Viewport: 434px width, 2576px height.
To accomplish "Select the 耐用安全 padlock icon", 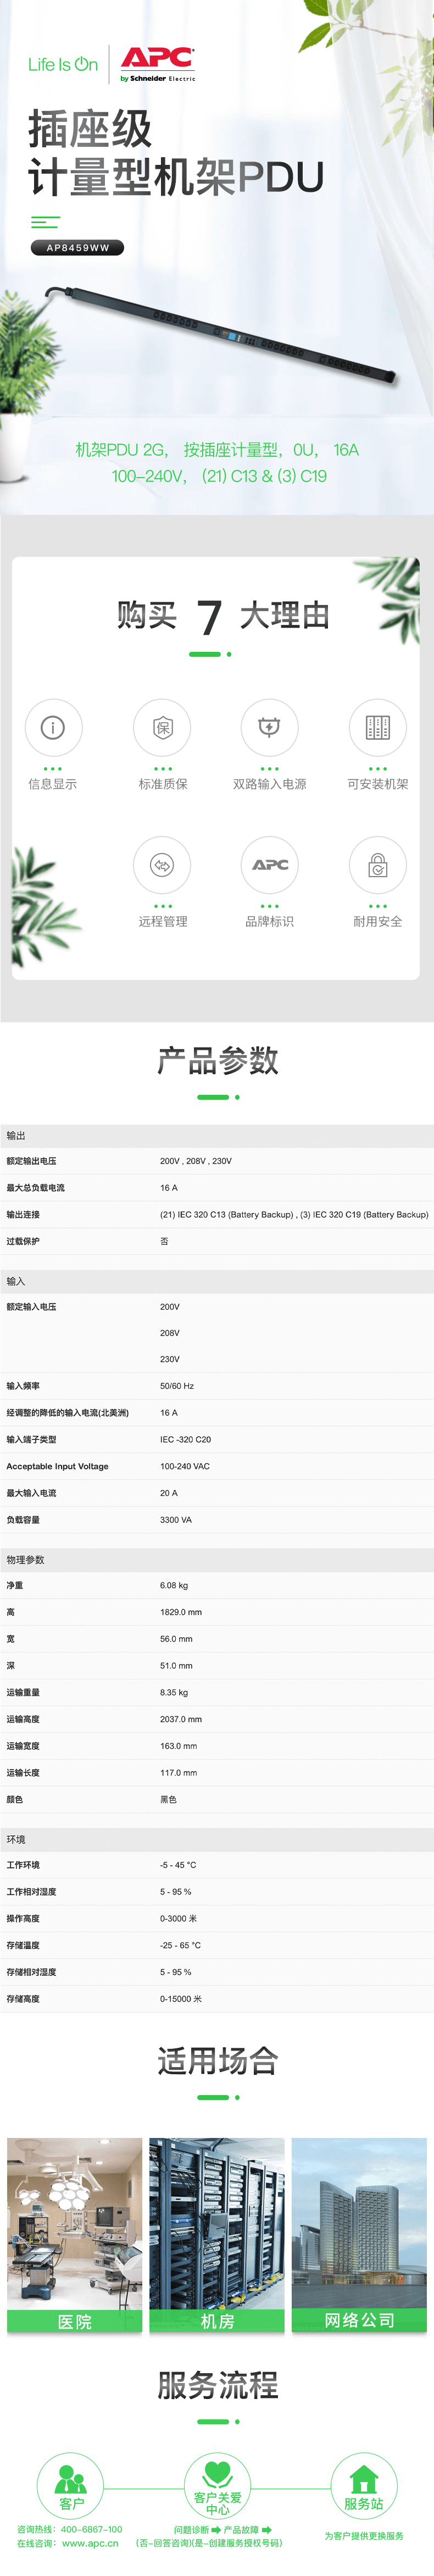I will [x=377, y=864].
